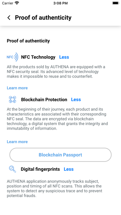Tap the Proof of authenticity navigation title

tap(43, 18)
